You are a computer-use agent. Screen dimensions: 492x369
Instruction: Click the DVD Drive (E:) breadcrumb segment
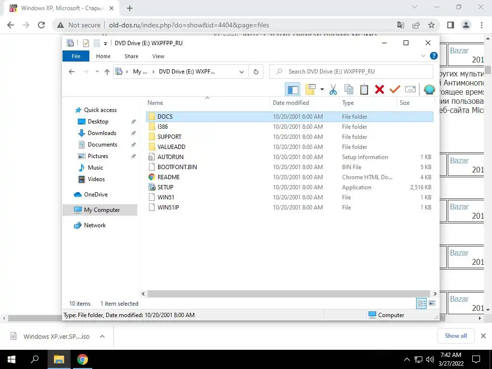point(187,72)
